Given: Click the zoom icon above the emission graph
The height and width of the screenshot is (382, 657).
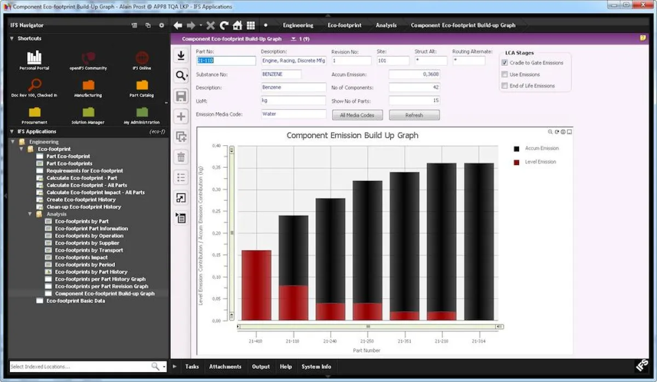Looking at the screenshot, I should [x=550, y=132].
